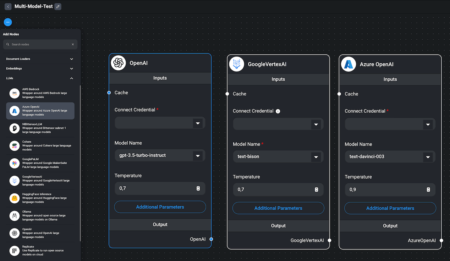The height and width of the screenshot is (261, 450).
Task: Choose the Ollama node icon in list
Action: [x=14, y=216]
